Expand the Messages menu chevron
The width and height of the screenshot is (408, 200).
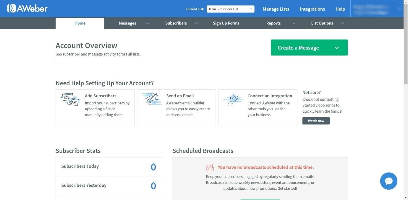point(148,23)
